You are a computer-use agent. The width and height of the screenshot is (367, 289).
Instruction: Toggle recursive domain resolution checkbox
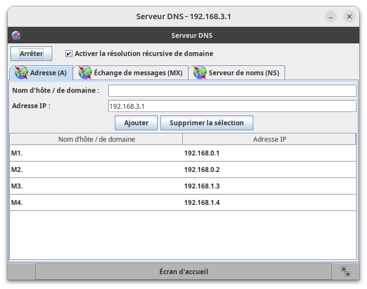click(69, 54)
